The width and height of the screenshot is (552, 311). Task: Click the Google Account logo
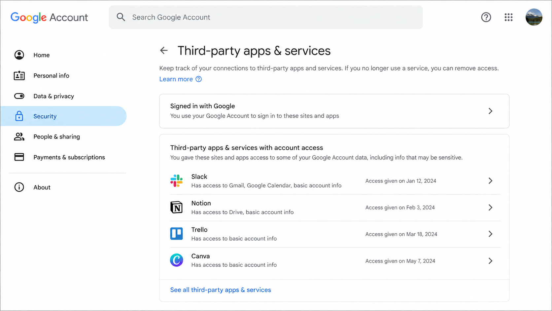coord(49,17)
